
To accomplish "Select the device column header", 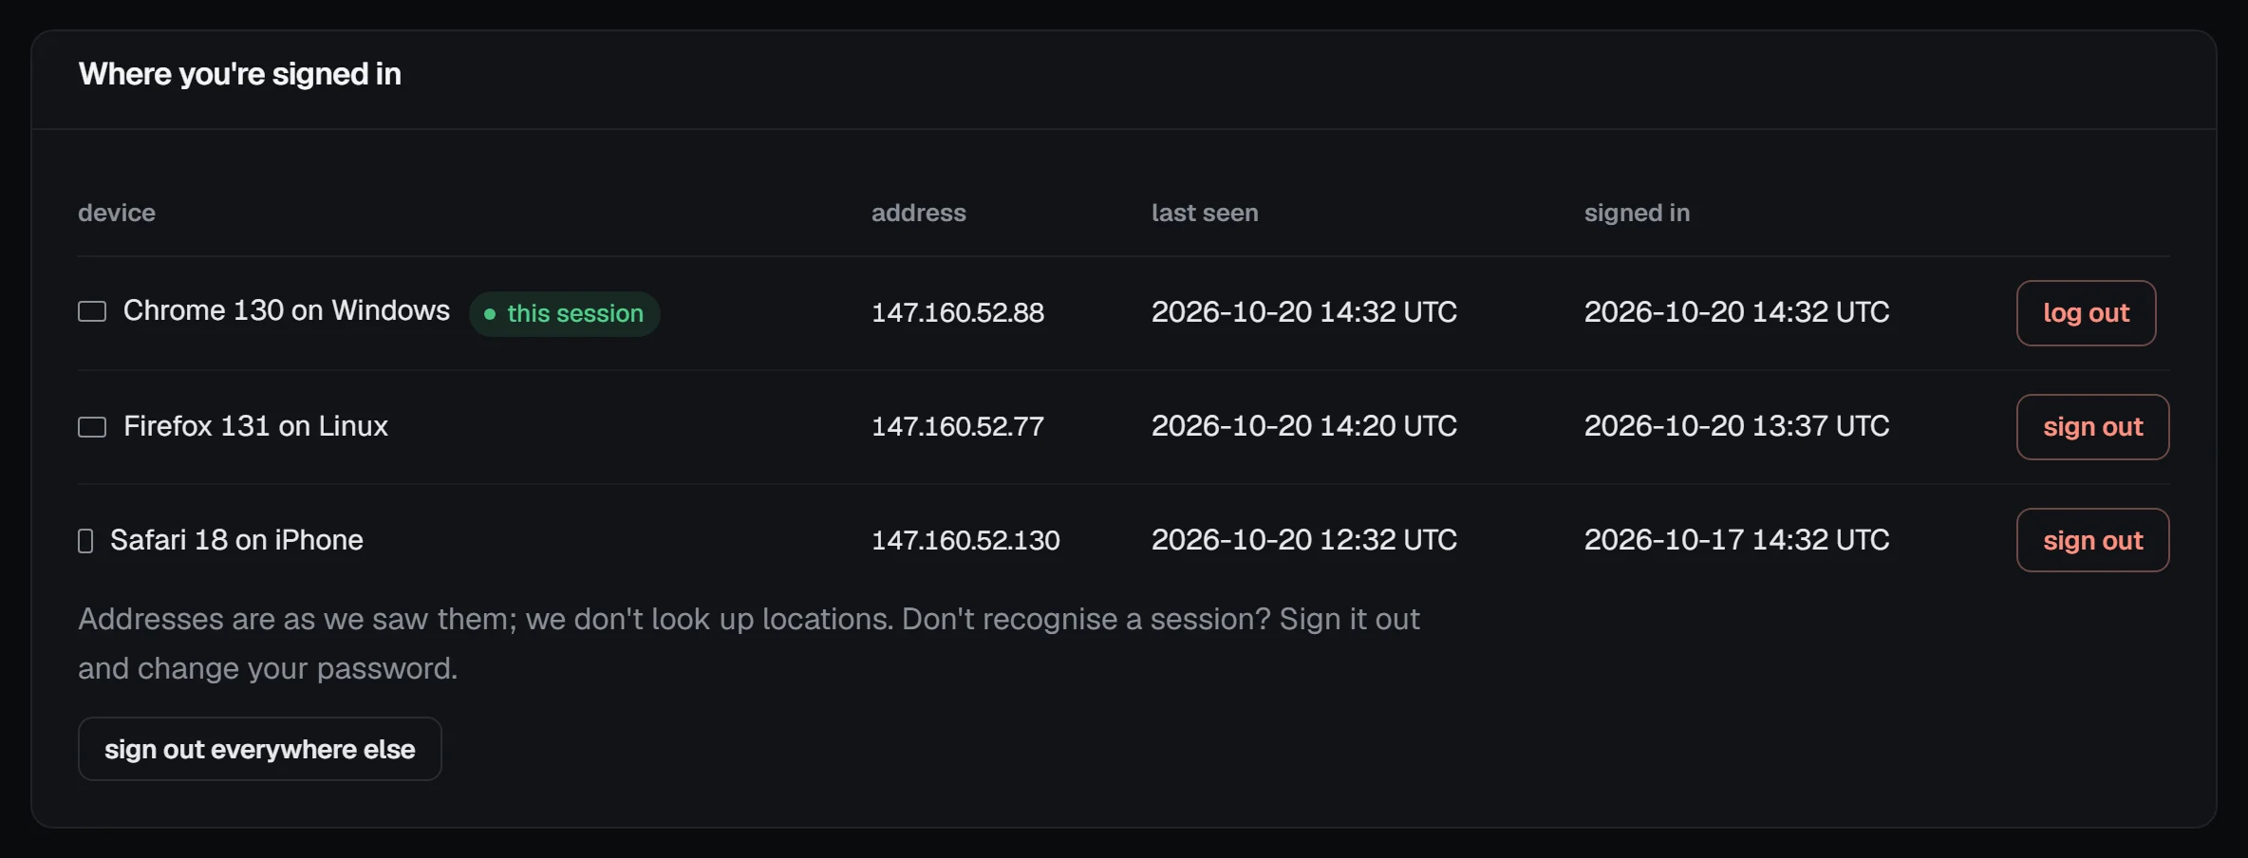I will 117,213.
